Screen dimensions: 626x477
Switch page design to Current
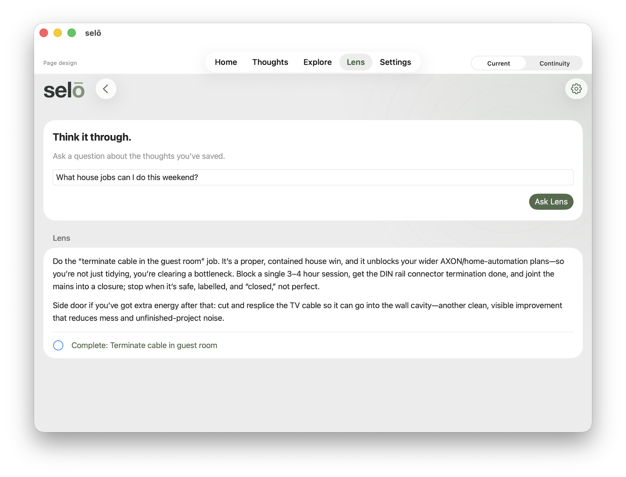(x=498, y=63)
